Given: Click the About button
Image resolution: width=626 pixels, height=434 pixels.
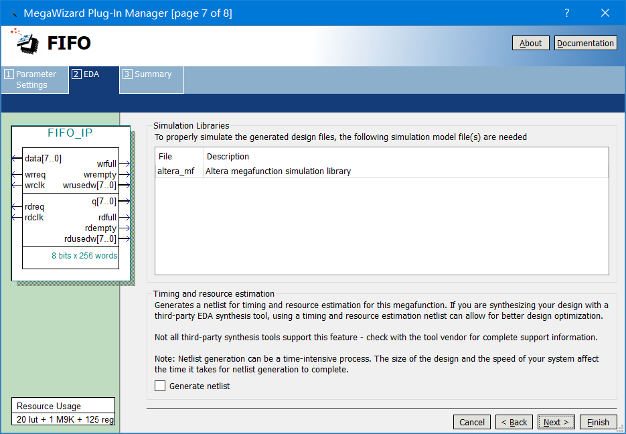Looking at the screenshot, I should pyautogui.click(x=530, y=43).
